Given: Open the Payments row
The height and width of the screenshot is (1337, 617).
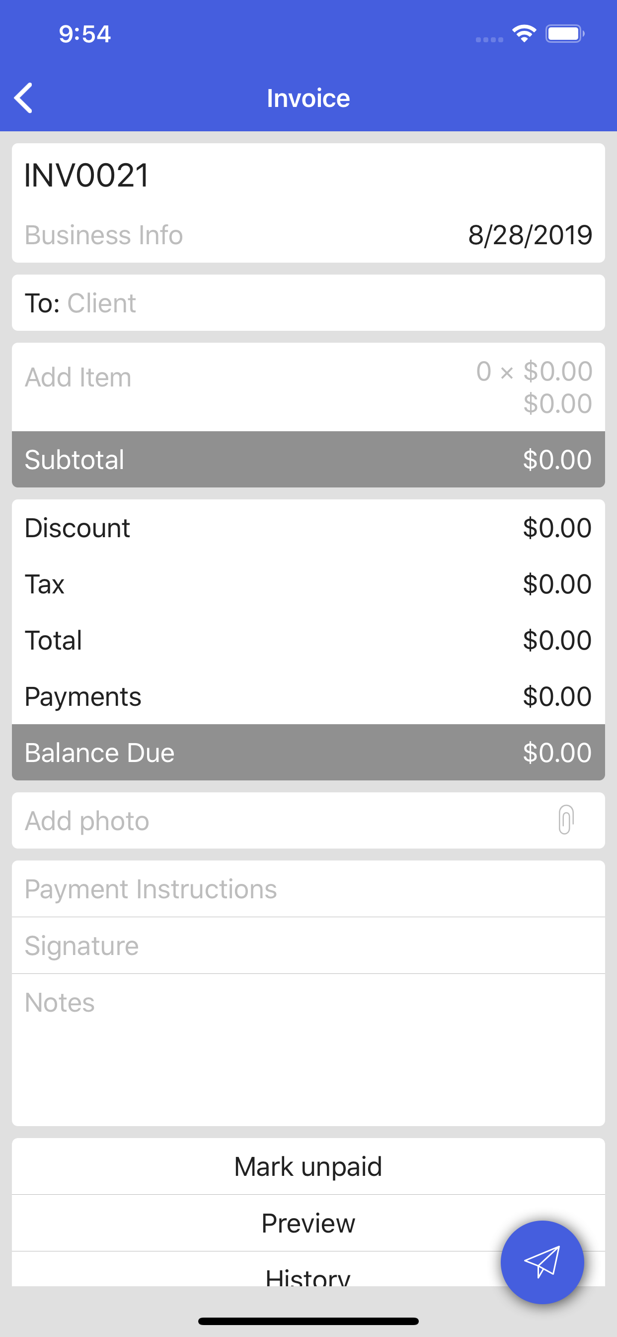Looking at the screenshot, I should tap(308, 696).
